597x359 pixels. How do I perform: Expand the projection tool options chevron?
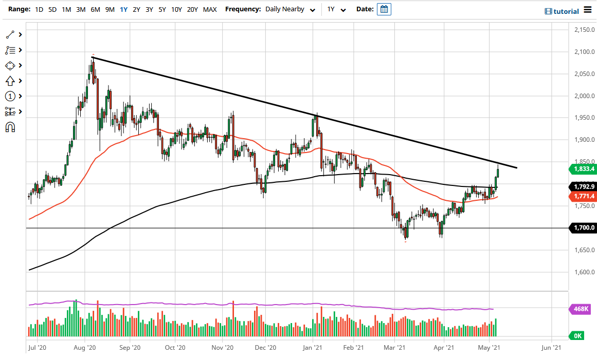20,112
